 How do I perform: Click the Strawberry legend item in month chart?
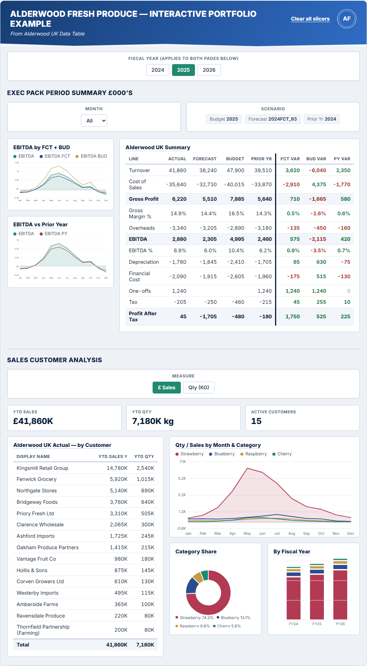[190, 454]
